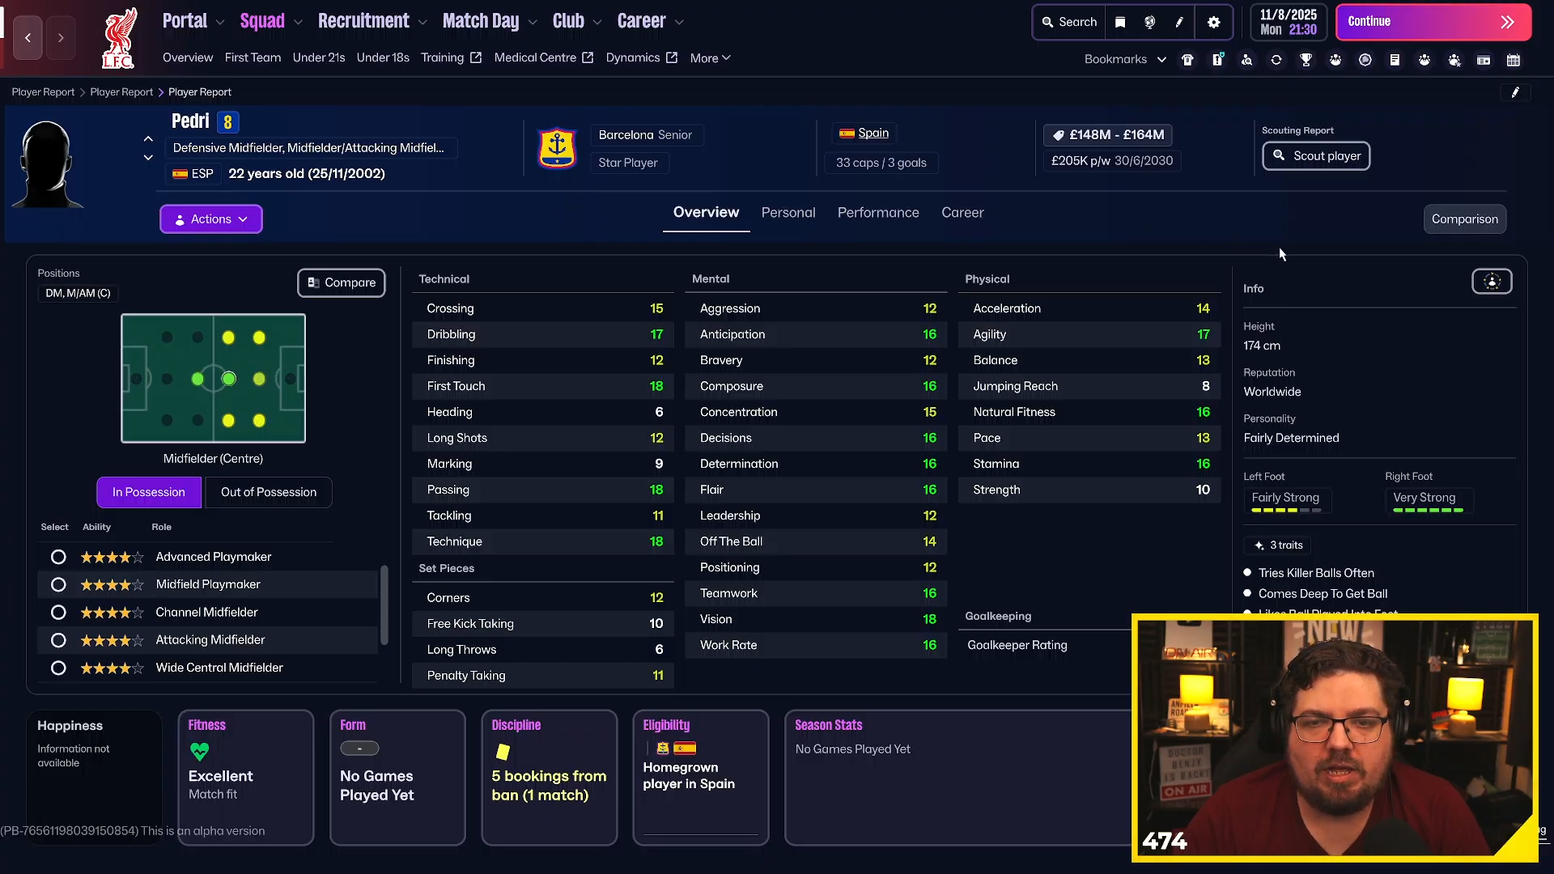Expand the More menu
The image size is (1554, 874).
710,58
